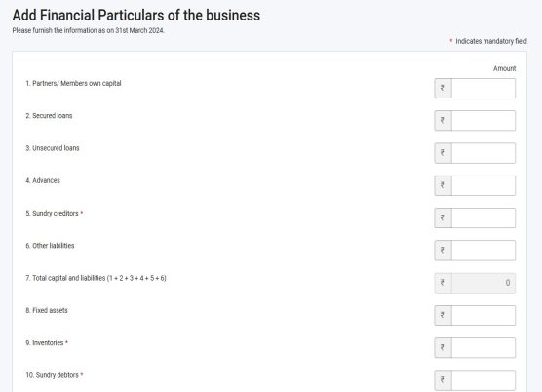Click rupee icon beside Fixed assets
Image resolution: width=542 pixels, height=392 pixels.
point(443,315)
